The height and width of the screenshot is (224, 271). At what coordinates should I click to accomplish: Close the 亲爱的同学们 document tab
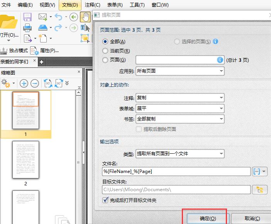pyautogui.click(x=35, y=60)
